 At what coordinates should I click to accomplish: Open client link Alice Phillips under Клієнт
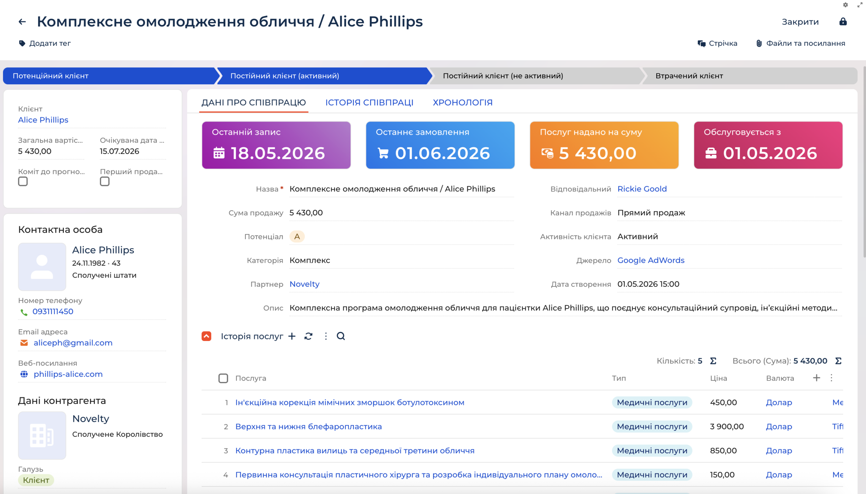(43, 120)
